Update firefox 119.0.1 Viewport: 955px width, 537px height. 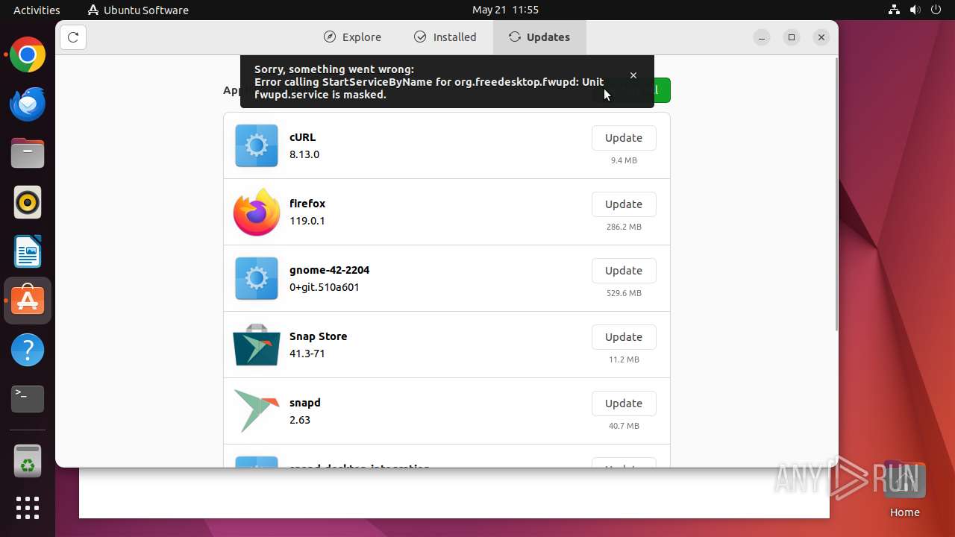tap(624, 204)
